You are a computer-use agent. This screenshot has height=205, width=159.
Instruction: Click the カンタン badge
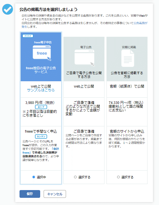point(41,136)
